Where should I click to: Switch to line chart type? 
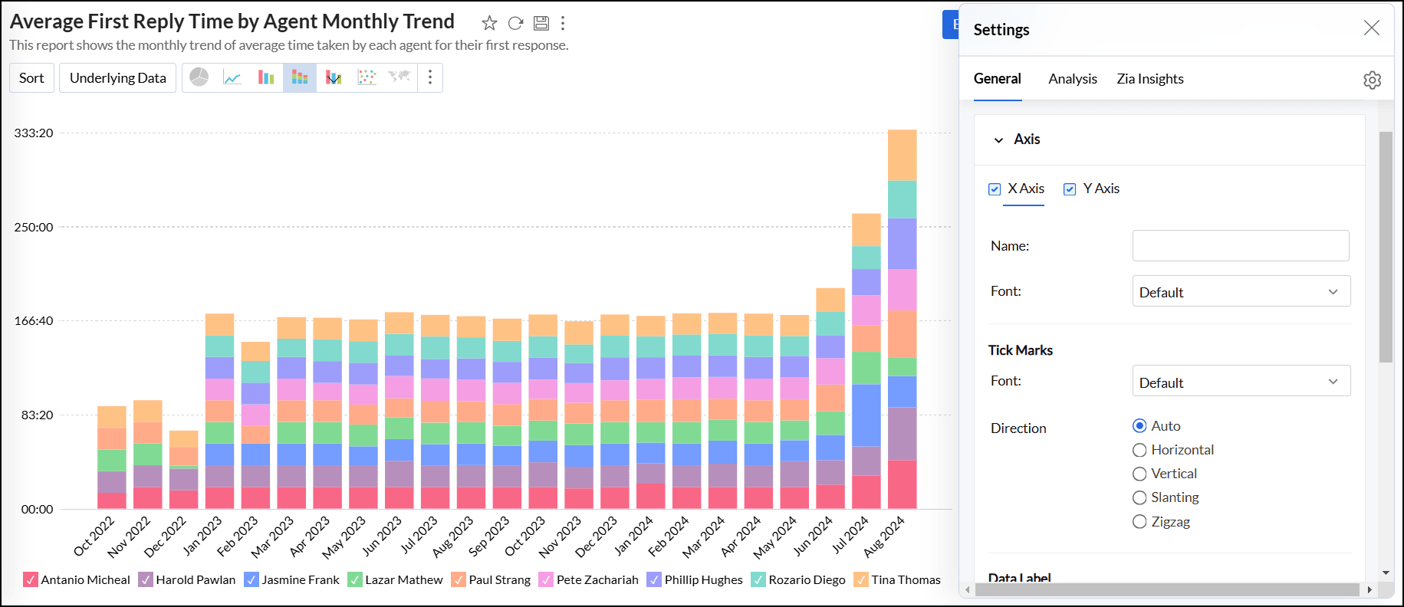pos(232,77)
